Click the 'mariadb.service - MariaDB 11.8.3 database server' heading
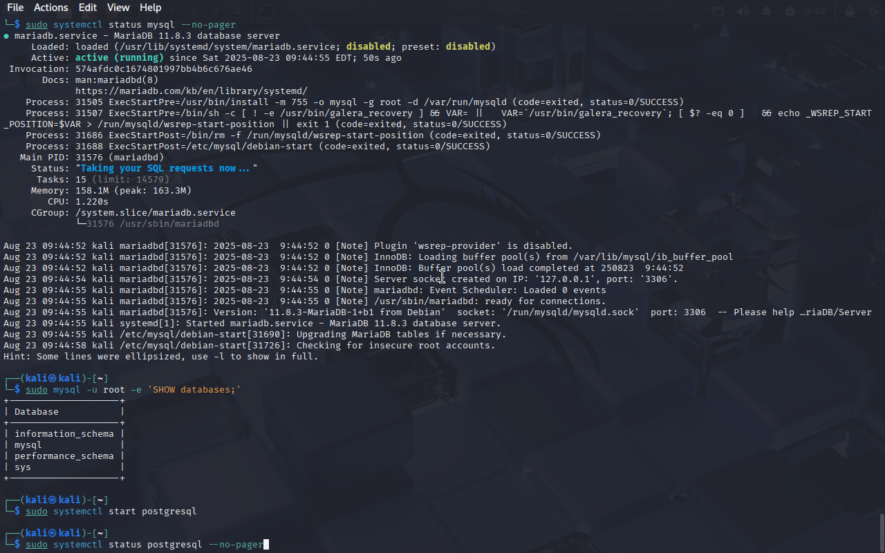Screen dimensions: 885x553 pyautogui.click(x=147, y=36)
